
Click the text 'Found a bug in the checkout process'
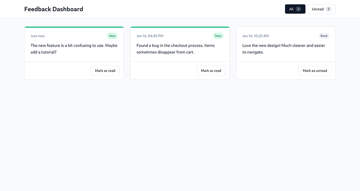[170, 45]
